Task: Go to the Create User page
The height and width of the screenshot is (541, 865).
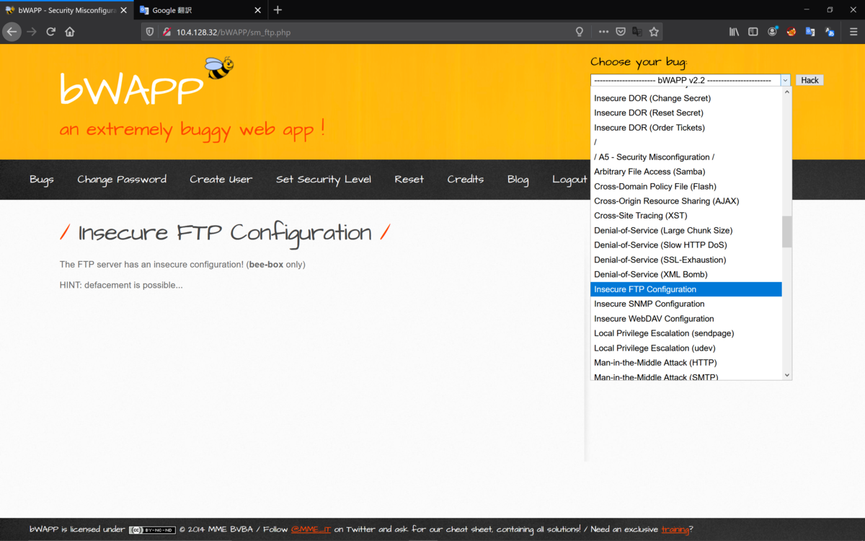Action: pos(221,180)
